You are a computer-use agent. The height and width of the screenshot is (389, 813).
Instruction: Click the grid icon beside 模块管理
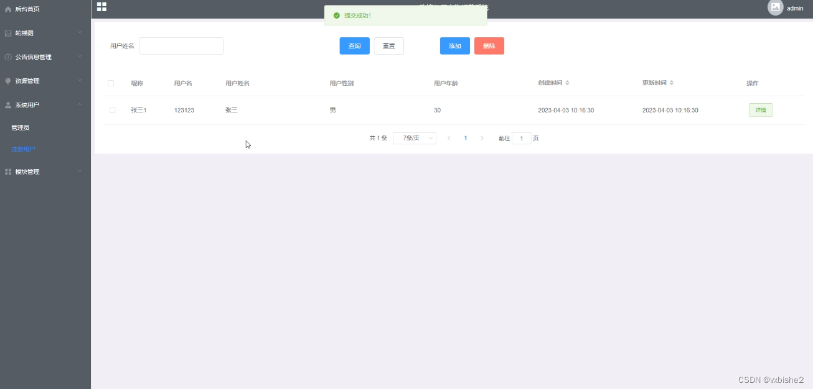click(x=8, y=172)
